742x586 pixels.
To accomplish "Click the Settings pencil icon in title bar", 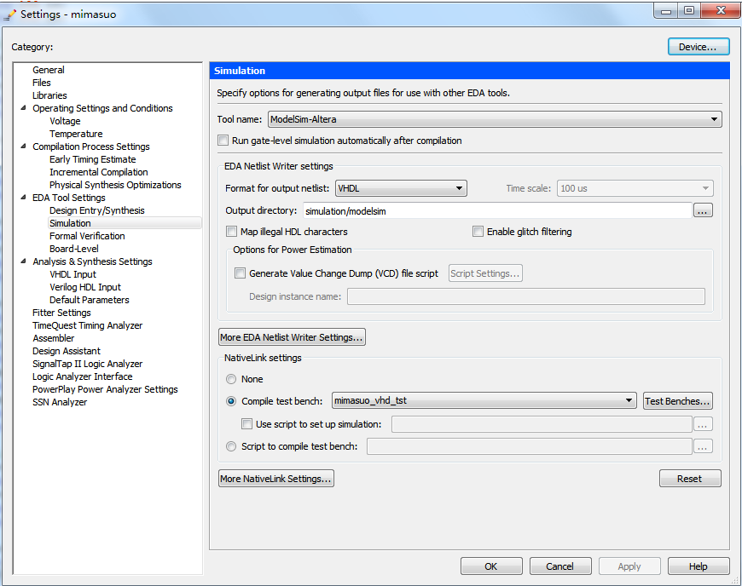I will tap(9, 14).
